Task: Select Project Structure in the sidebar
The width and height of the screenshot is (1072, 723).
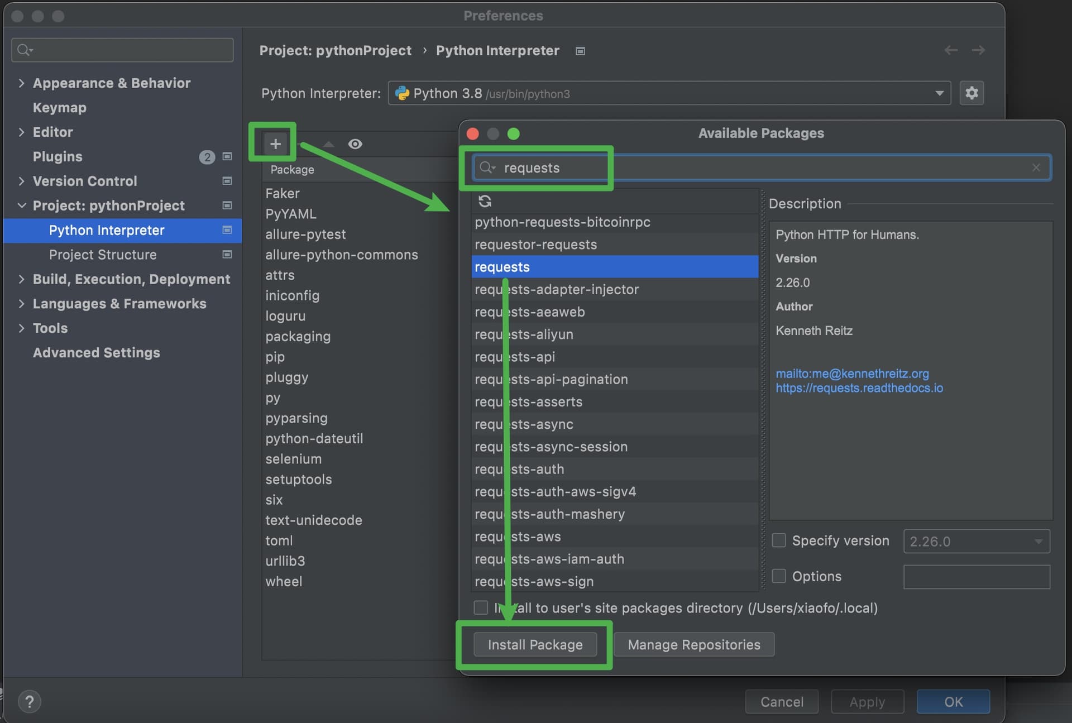Action: click(x=103, y=255)
